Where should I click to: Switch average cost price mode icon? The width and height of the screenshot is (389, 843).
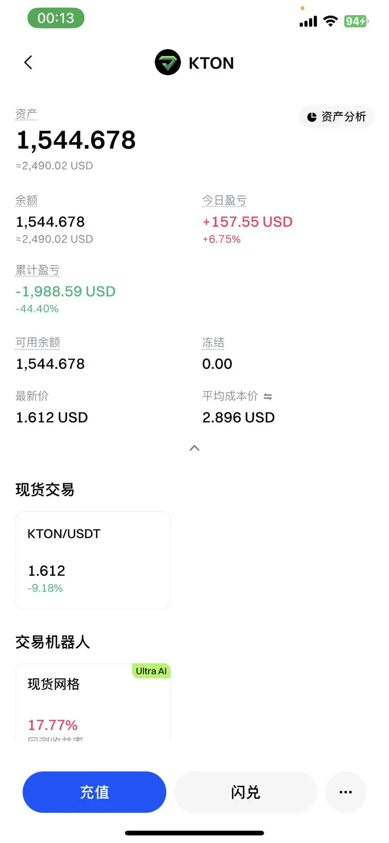tap(268, 397)
